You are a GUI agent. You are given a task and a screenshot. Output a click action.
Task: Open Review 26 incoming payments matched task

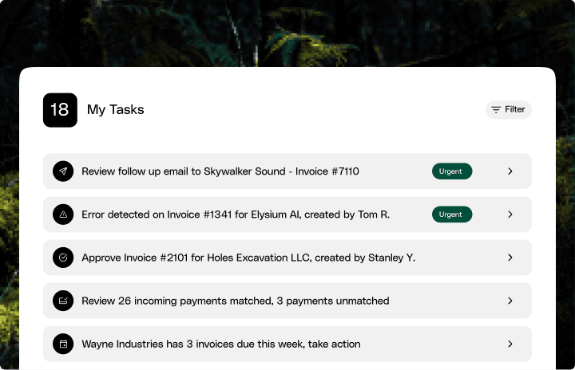click(236, 301)
